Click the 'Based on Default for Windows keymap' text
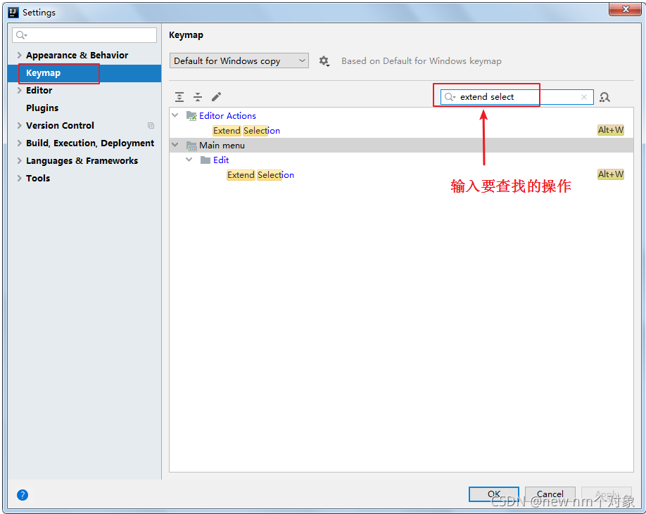 click(422, 61)
